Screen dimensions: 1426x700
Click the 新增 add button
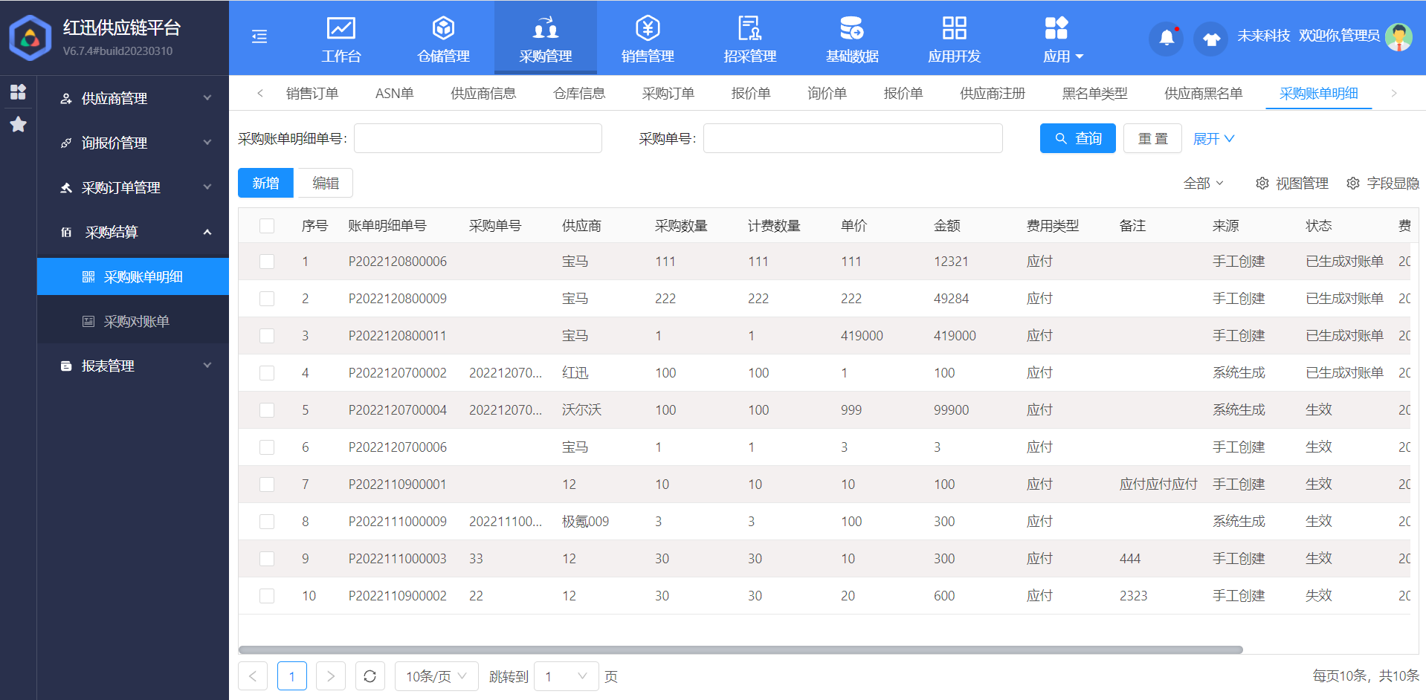click(x=265, y=183)
